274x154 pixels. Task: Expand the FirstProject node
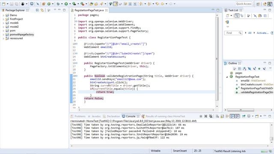[x=3, y=19]
